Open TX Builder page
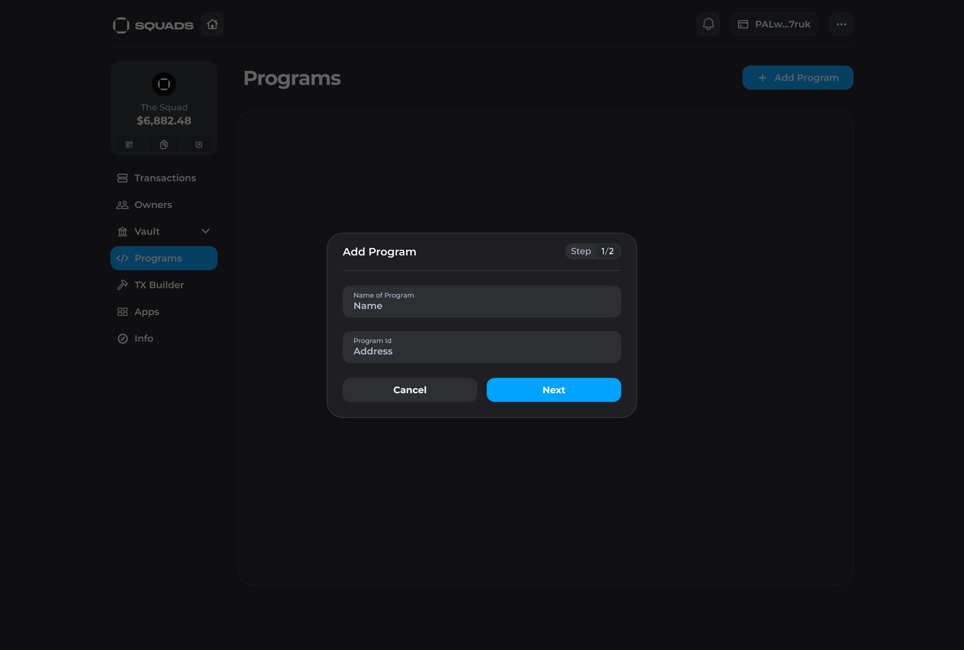Screen dimensions: 964x650 pyautogui.click(x=159, y=285)
